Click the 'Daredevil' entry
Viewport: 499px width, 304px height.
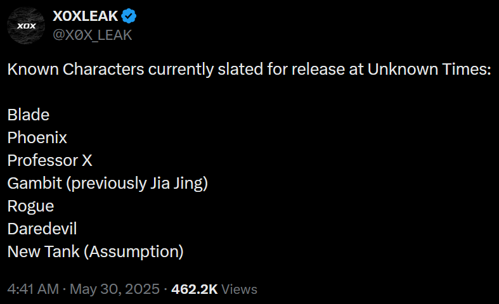(42, 229)
